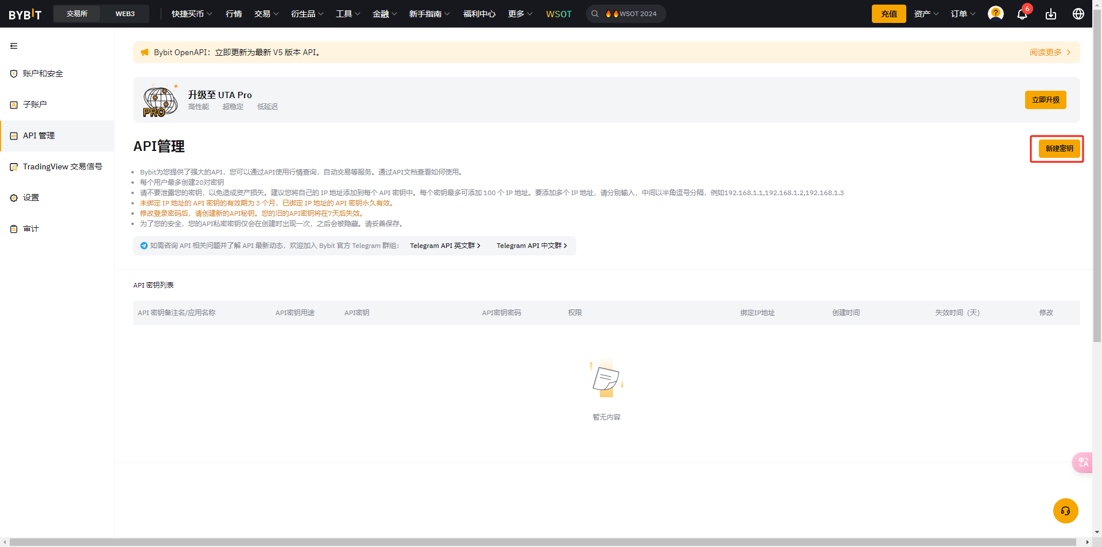Click the UTA Pro globe image
This screenshot has height=547, width=1102.
click(x=160, y=100)
